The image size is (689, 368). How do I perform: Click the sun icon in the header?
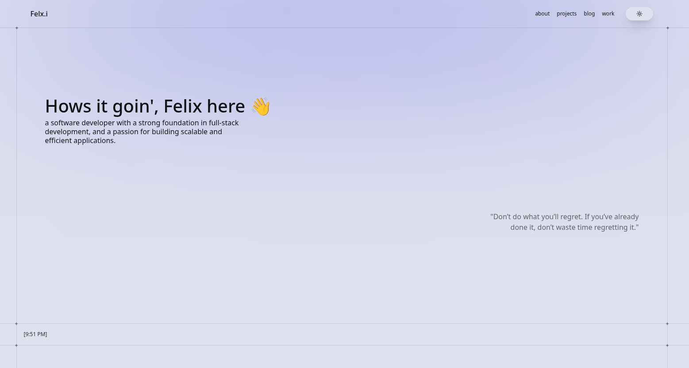(x=639, y=14)
